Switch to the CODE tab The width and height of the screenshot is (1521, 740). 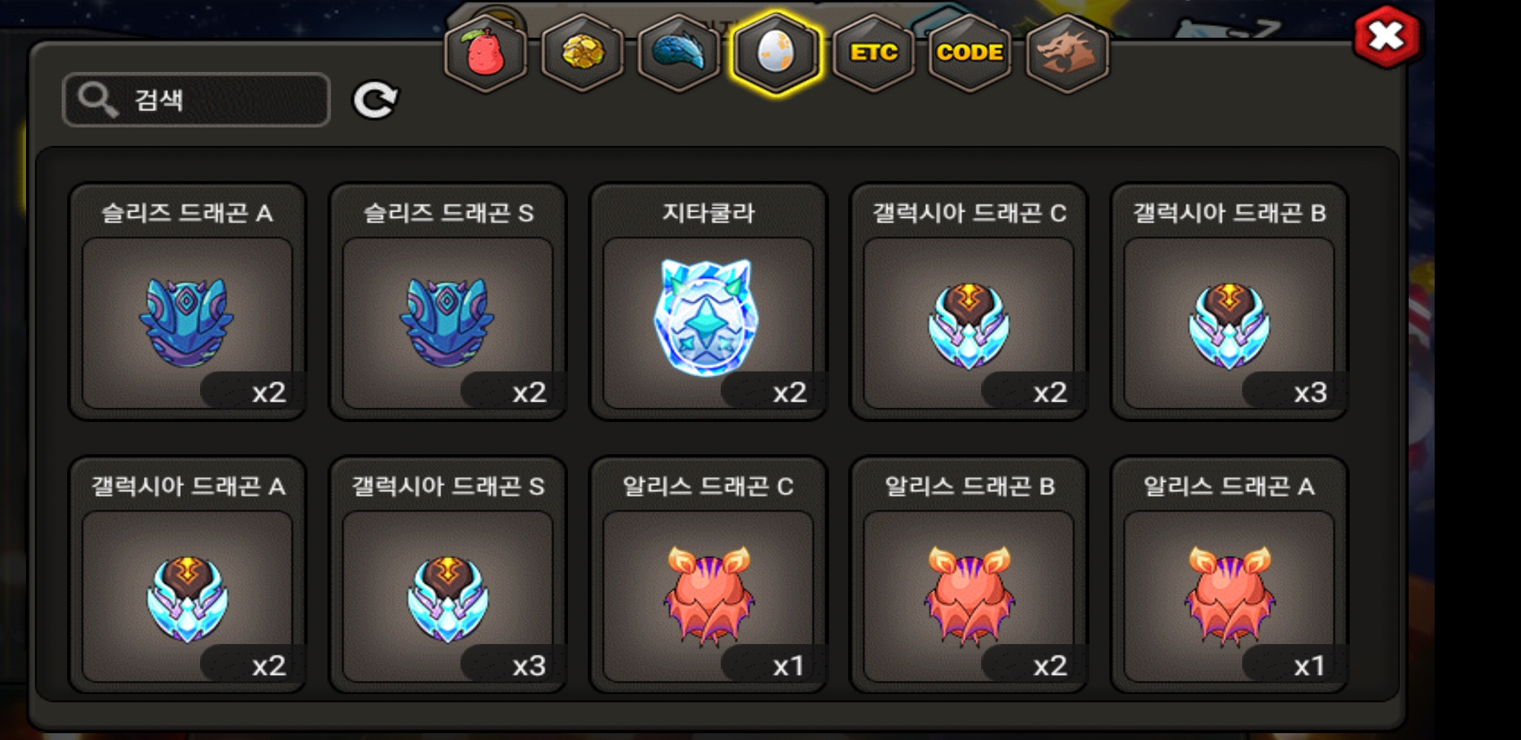pos(970,53)
